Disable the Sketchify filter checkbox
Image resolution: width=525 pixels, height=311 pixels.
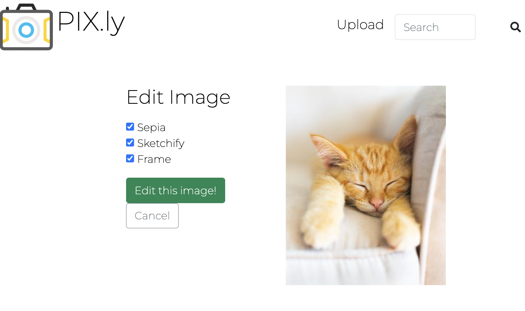pyautogui.click(x=130, y=142)
